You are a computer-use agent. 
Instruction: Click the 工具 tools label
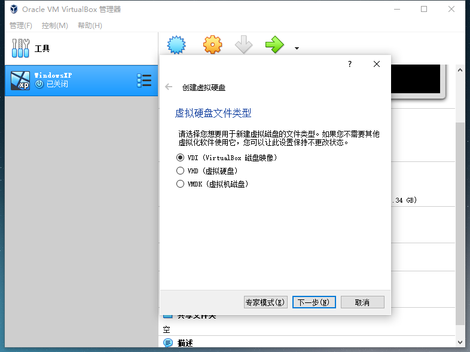42,48
